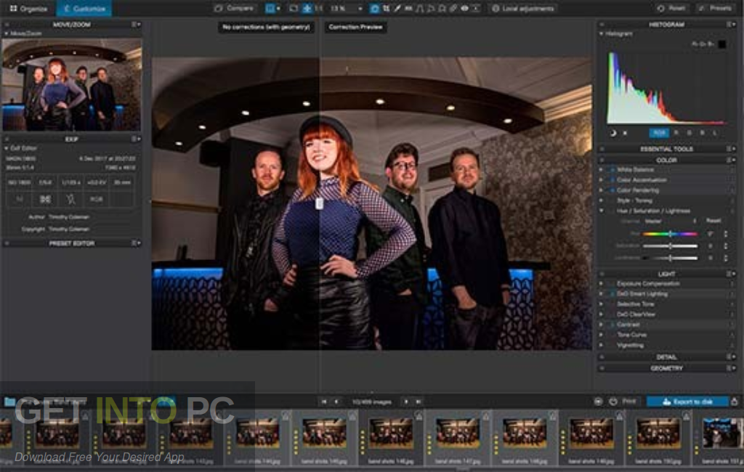Toggle the DxO Smart Lighting correction on/off
This screenshot has width=744, height=472.
click(612, 294)
